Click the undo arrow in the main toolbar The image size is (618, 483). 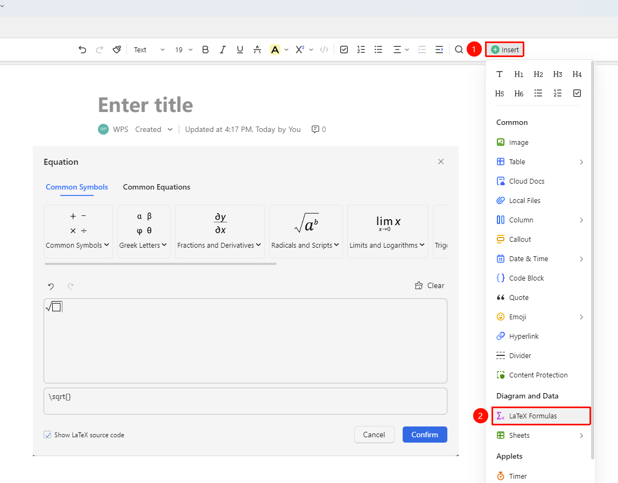82,50
